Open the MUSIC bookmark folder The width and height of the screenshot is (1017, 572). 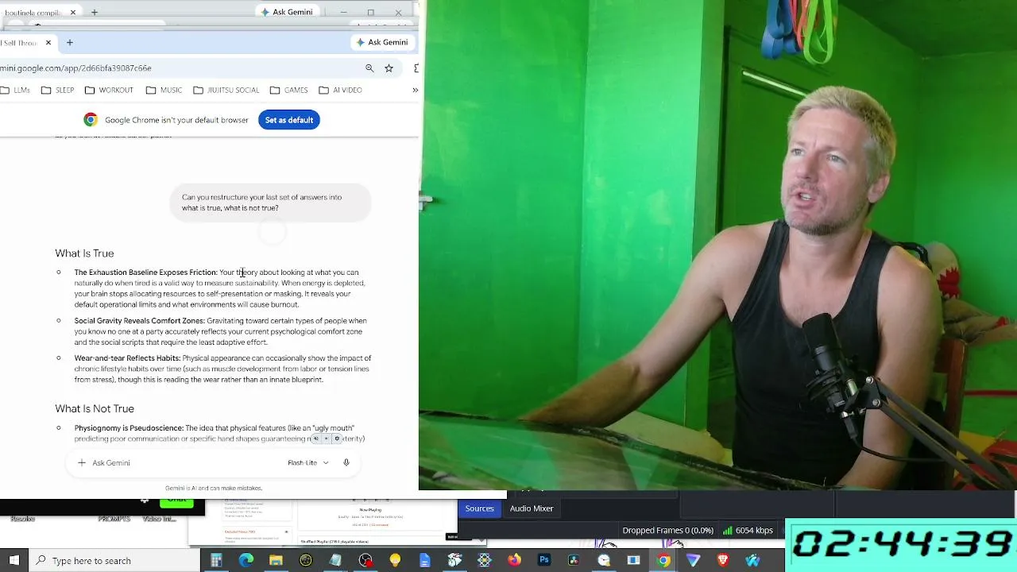pyautogui.click(x=164, y=91)
